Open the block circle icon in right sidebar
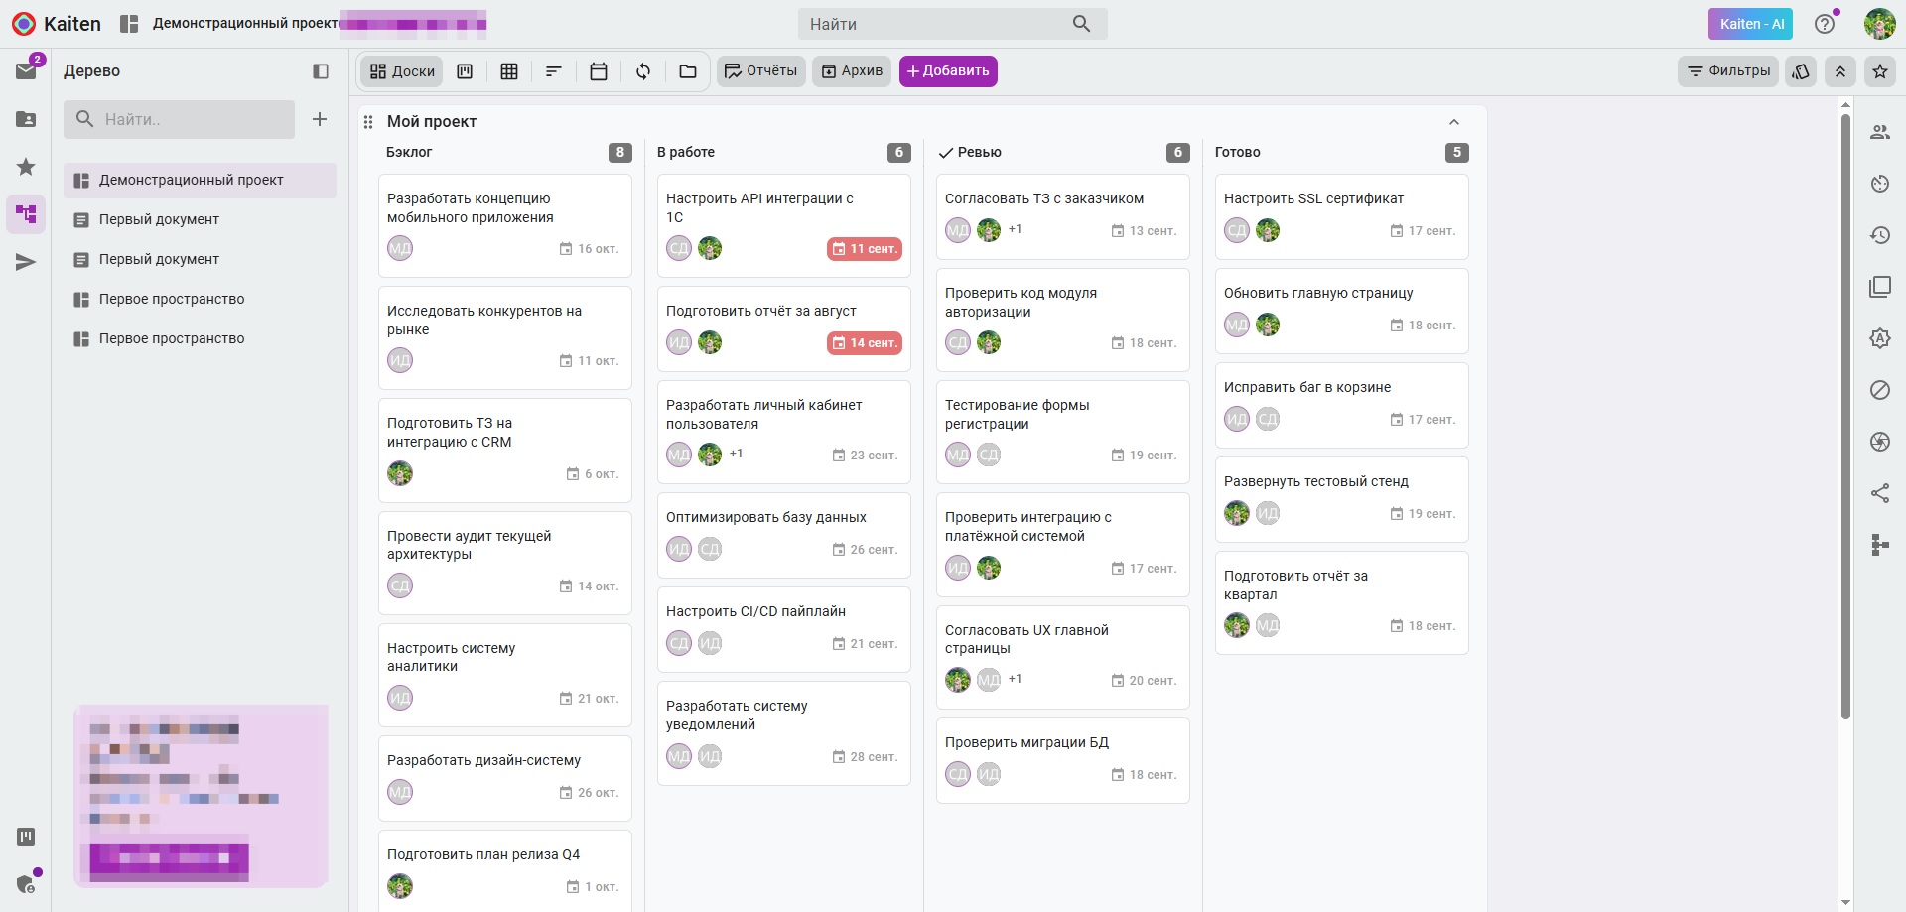The width and height of the screenshot is (1906, 912). pos(1880,390)
